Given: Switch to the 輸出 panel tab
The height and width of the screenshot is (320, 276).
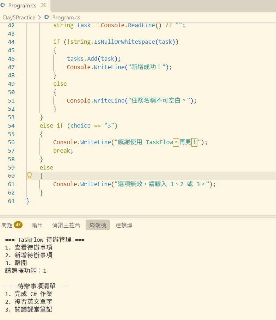Looking at the screenshot, I should (x=37, y=225).
